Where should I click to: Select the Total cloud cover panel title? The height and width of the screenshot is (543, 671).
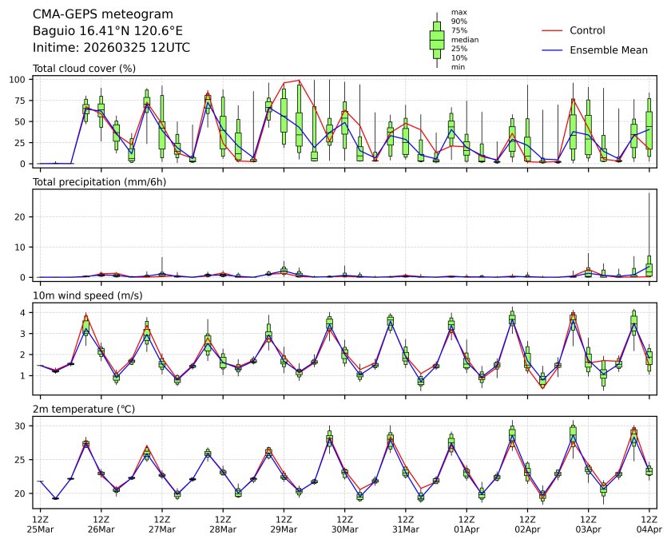tap(84, 69)
